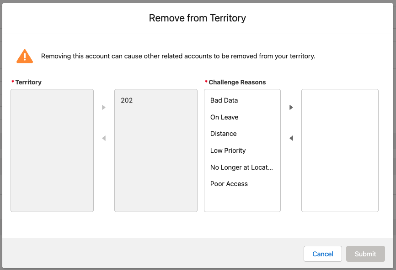Click the empty selected Challenge Reasons box
The image size is (396, 270).
point(340,151)
